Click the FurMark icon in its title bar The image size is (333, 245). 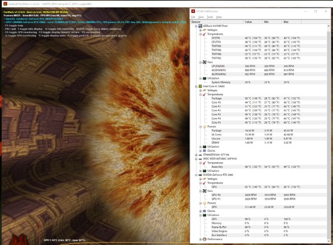[5, 4]
